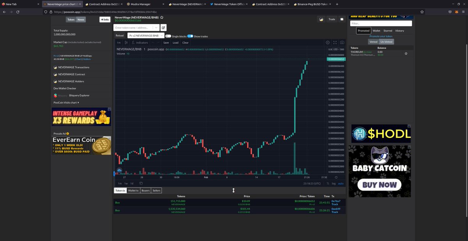Viewport: 468px width, 241px height.
Task: Select the Wallet tx tab
Action: point(133,190)
